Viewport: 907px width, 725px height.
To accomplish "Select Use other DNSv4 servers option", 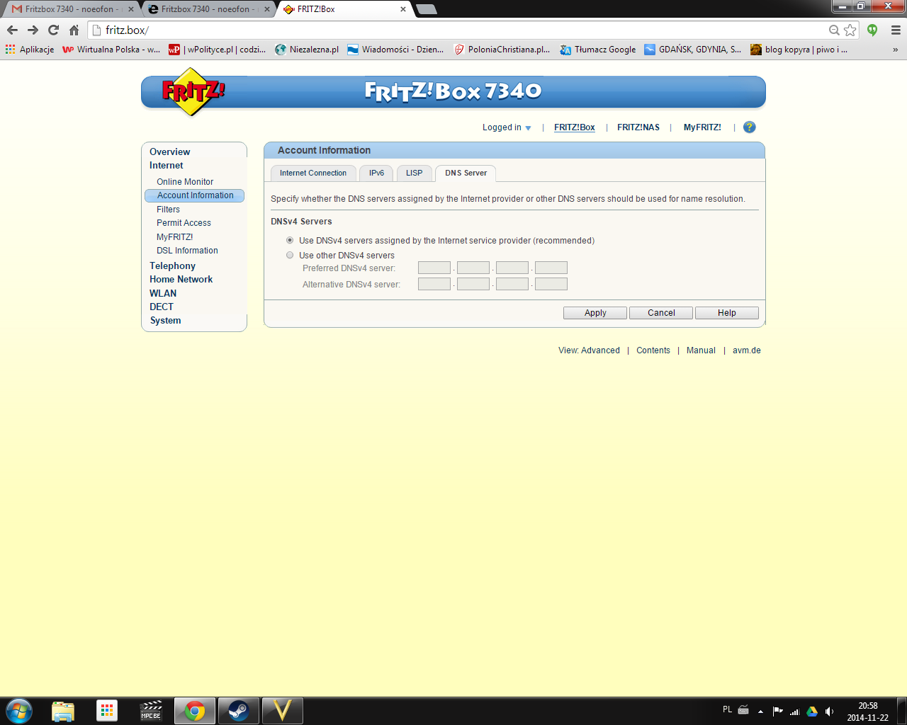I will (290, 256).
